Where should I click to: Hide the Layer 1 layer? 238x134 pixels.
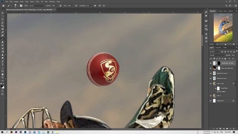click(x=210, y=96)
